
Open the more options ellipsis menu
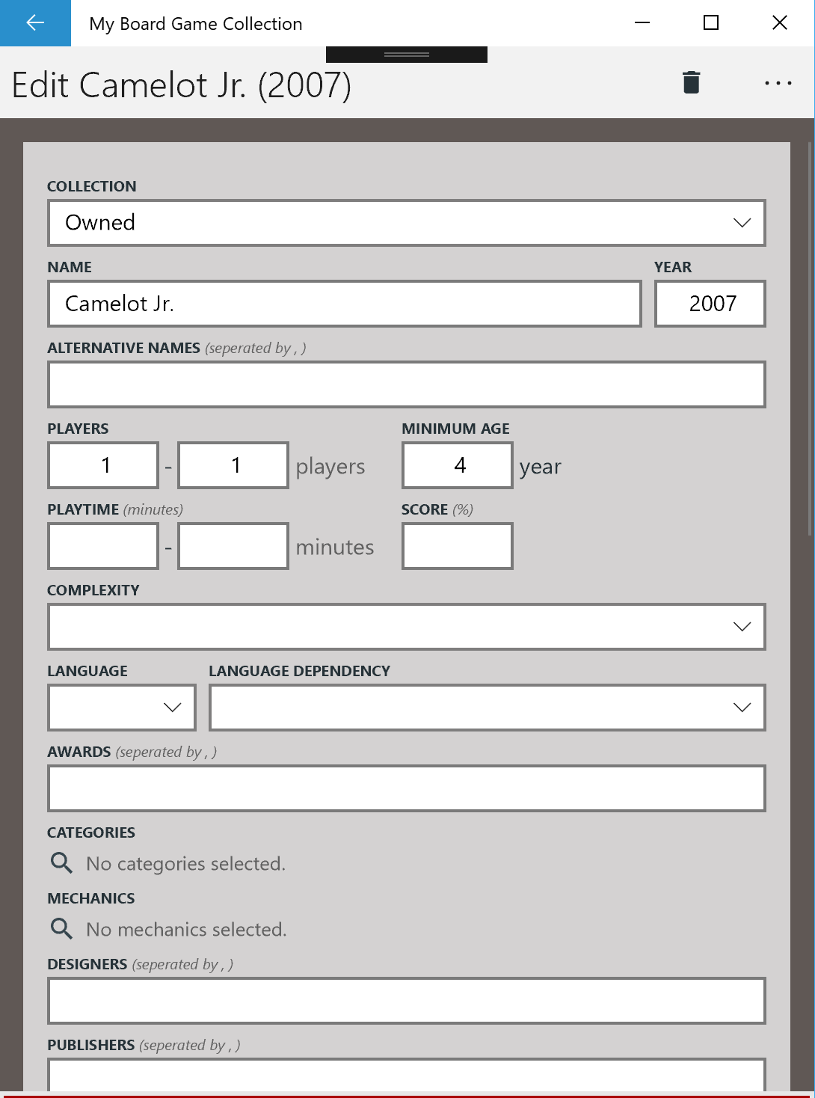click(778, 83)
